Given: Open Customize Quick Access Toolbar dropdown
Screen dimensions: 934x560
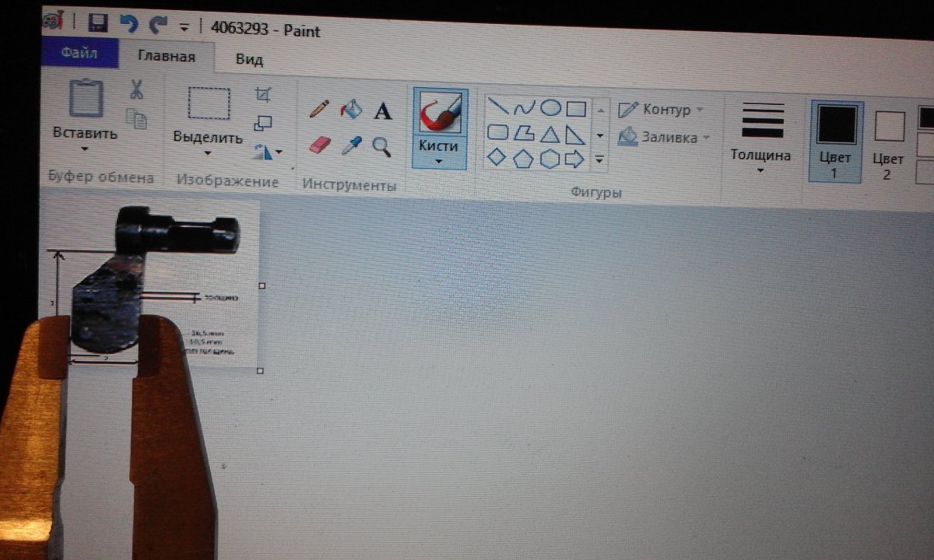Looking at the screenshot, I should pyautogui.click(x=184, y=27).
